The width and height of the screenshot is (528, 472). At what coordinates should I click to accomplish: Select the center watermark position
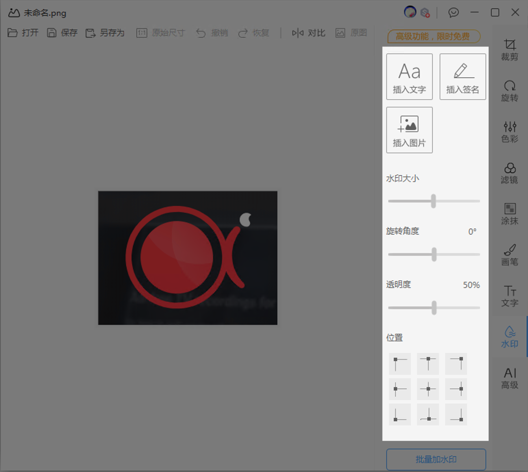[428, 389]
